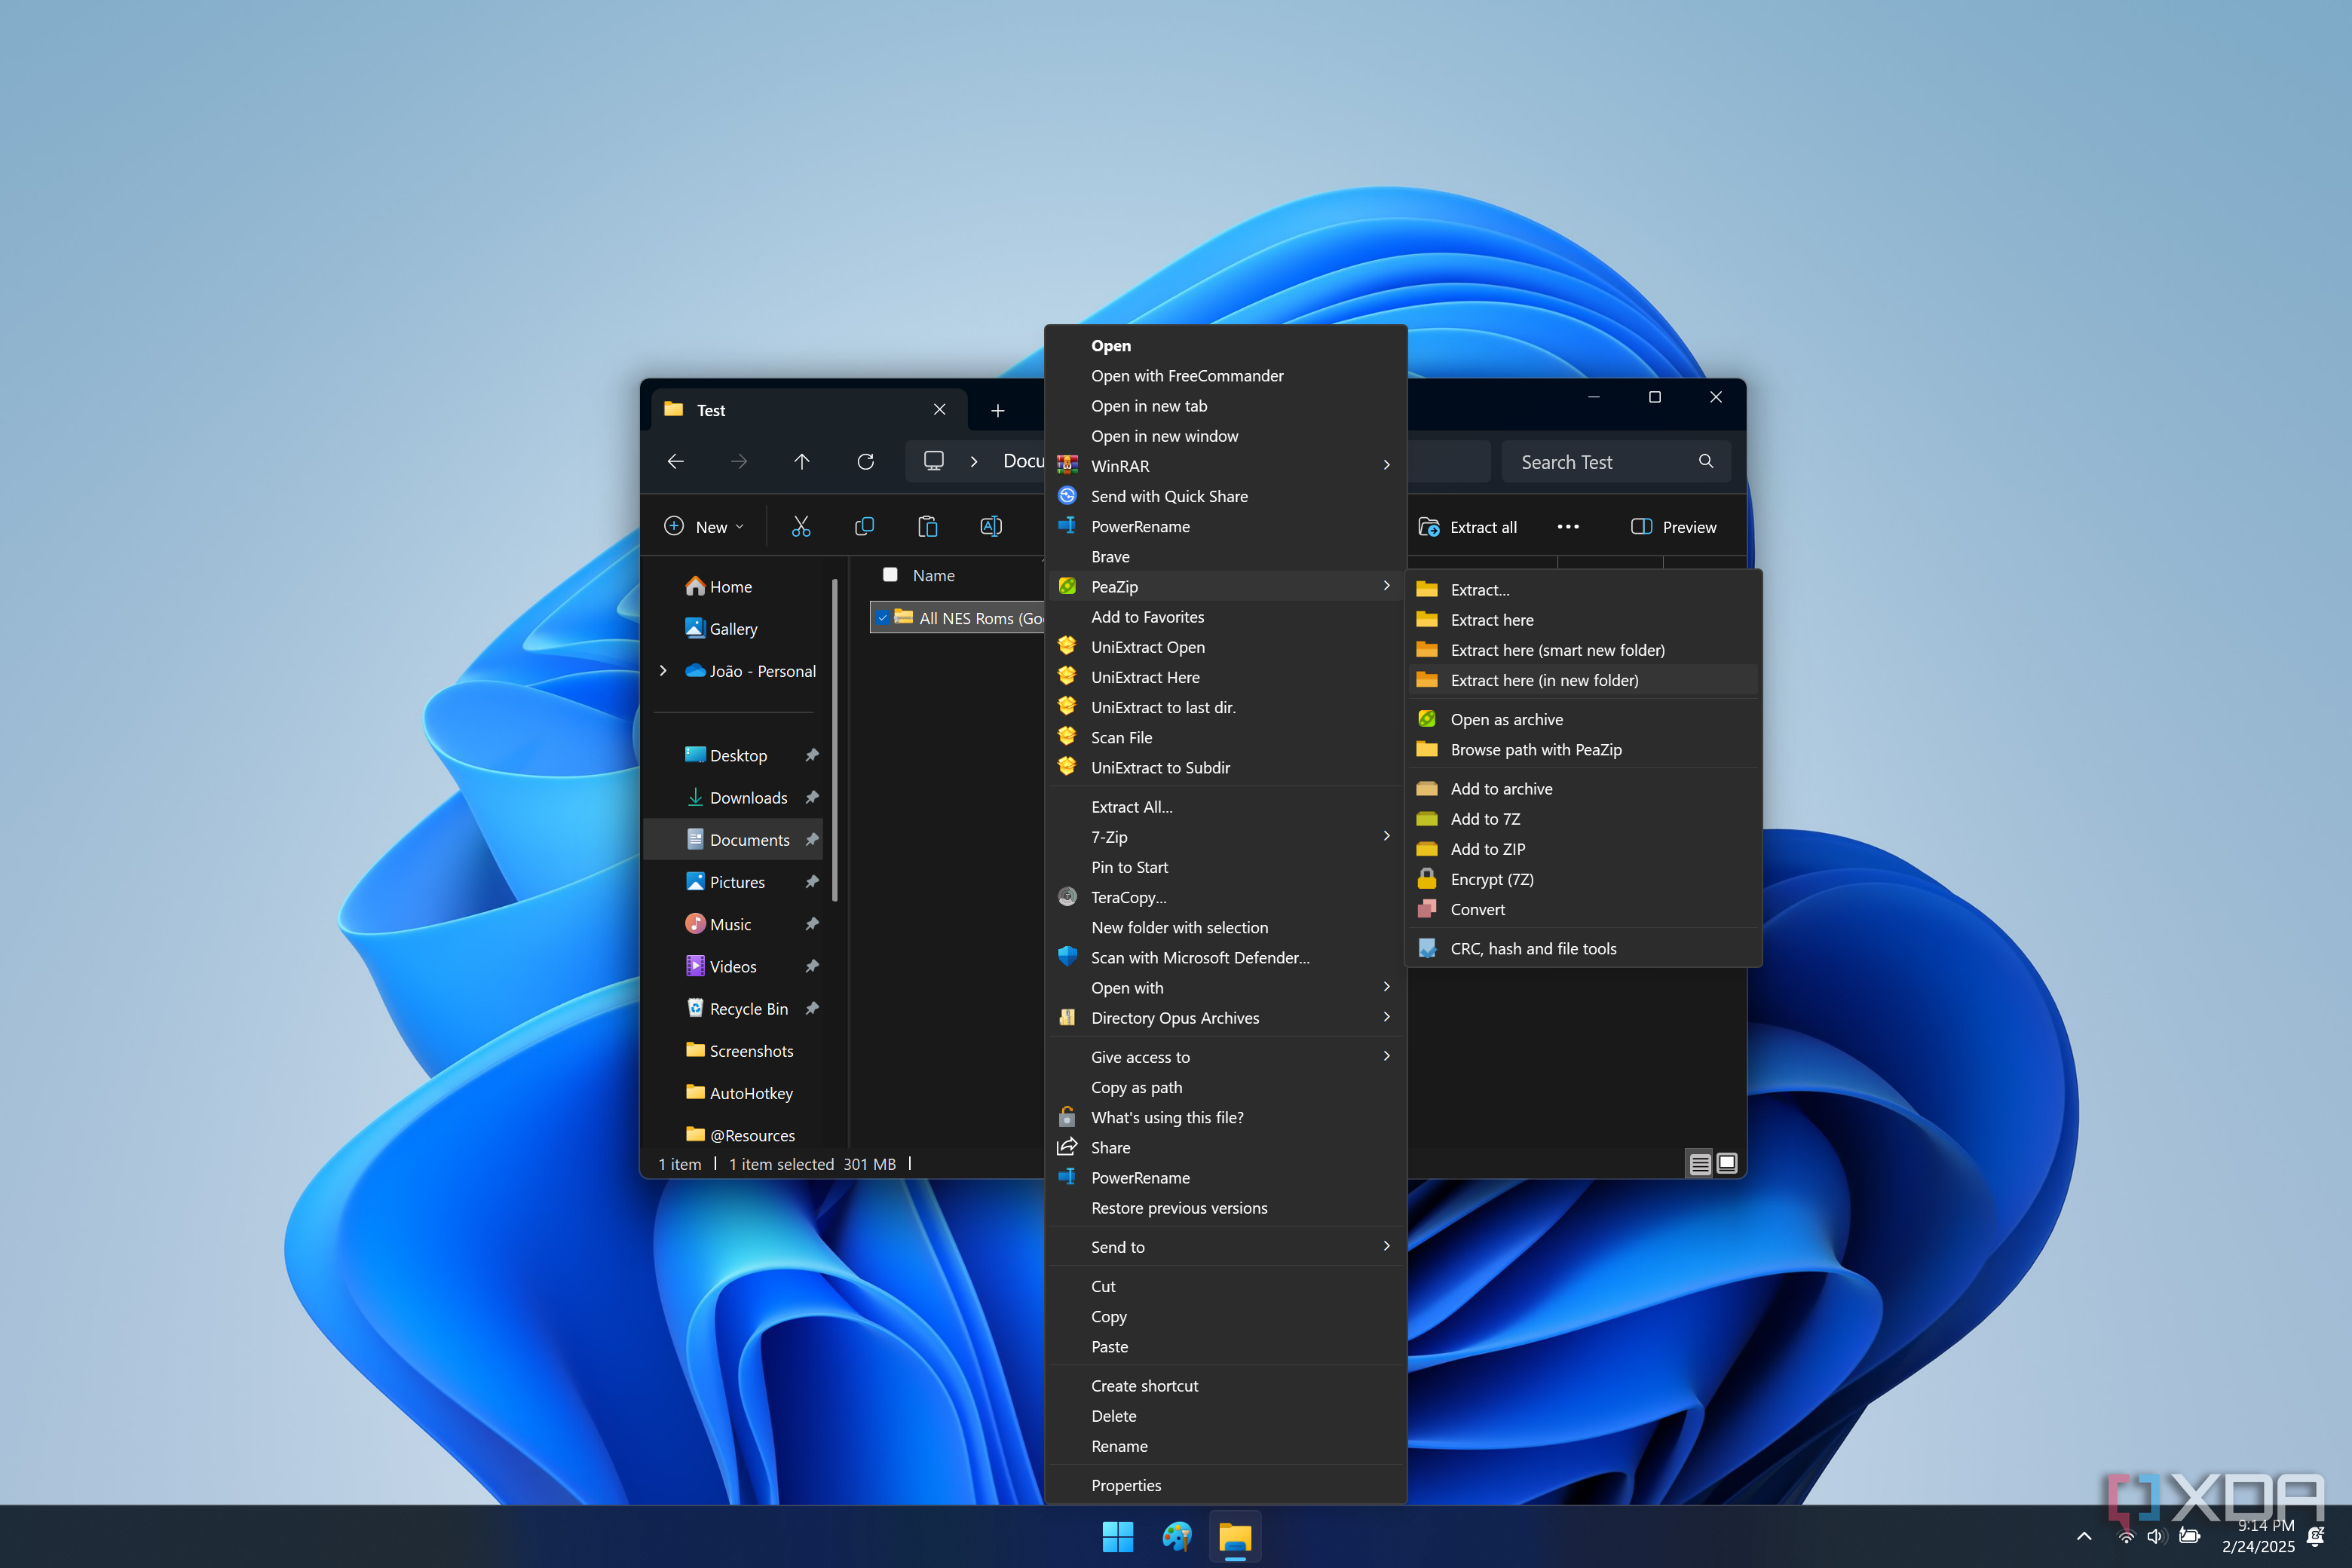The width and height of the screenshot is (2352, 1568).
Task: Click the Refresh icon in navigation bar
Action: coord(865,462)
